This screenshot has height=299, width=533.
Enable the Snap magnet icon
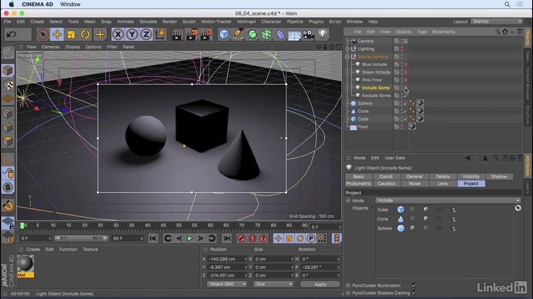coord(8,205)
